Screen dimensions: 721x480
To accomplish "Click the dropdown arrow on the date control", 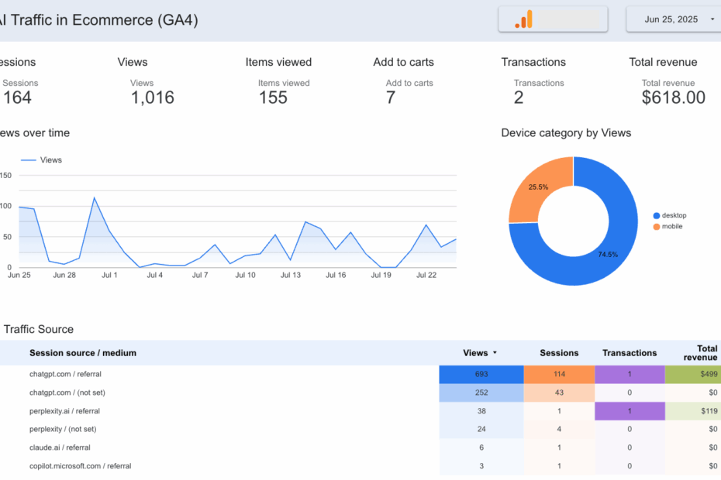I will 712,19.
